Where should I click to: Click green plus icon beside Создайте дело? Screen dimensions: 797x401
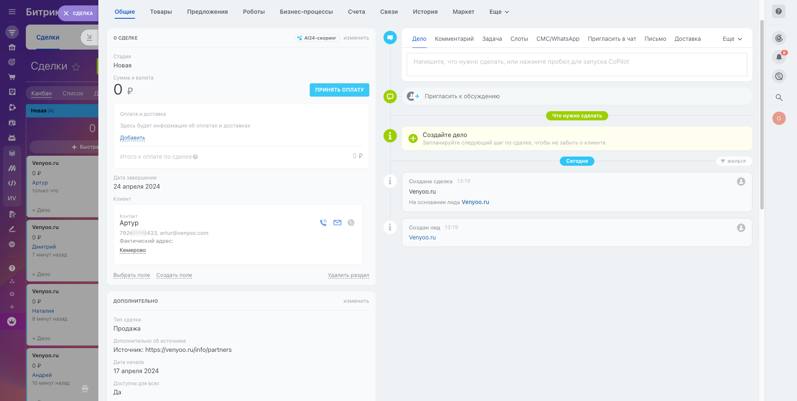(x=413, y=139)
